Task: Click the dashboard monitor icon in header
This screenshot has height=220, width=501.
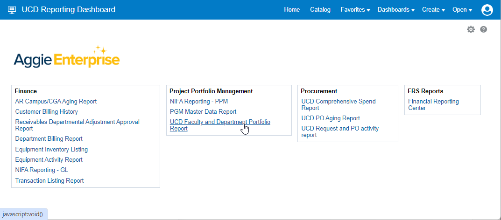Action: point(12,10)
